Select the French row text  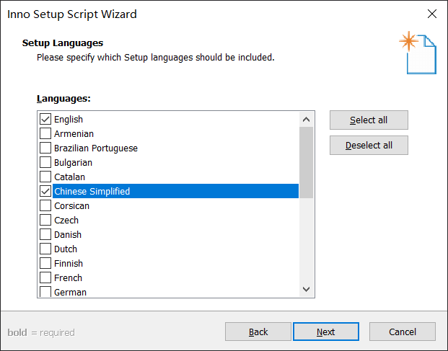pyautogui.click(x=68, y=277)
